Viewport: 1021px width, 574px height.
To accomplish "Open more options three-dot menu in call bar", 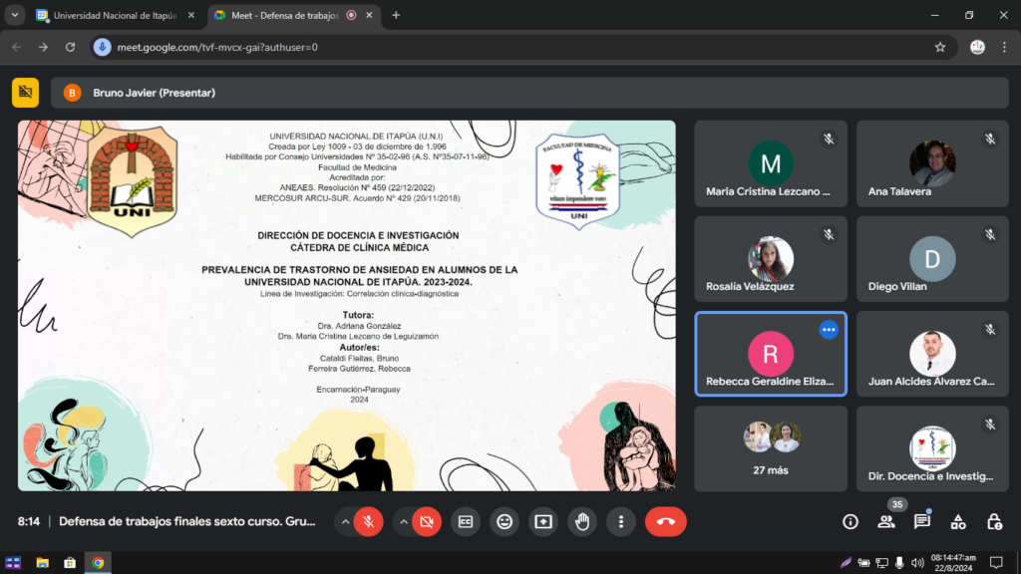I will pyautogui.click(x=621, y=521).
